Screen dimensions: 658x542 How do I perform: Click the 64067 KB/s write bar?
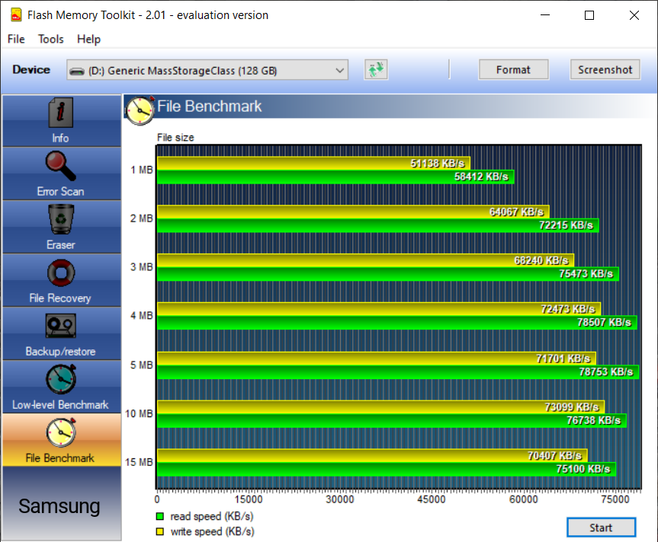tap(353, 212)
